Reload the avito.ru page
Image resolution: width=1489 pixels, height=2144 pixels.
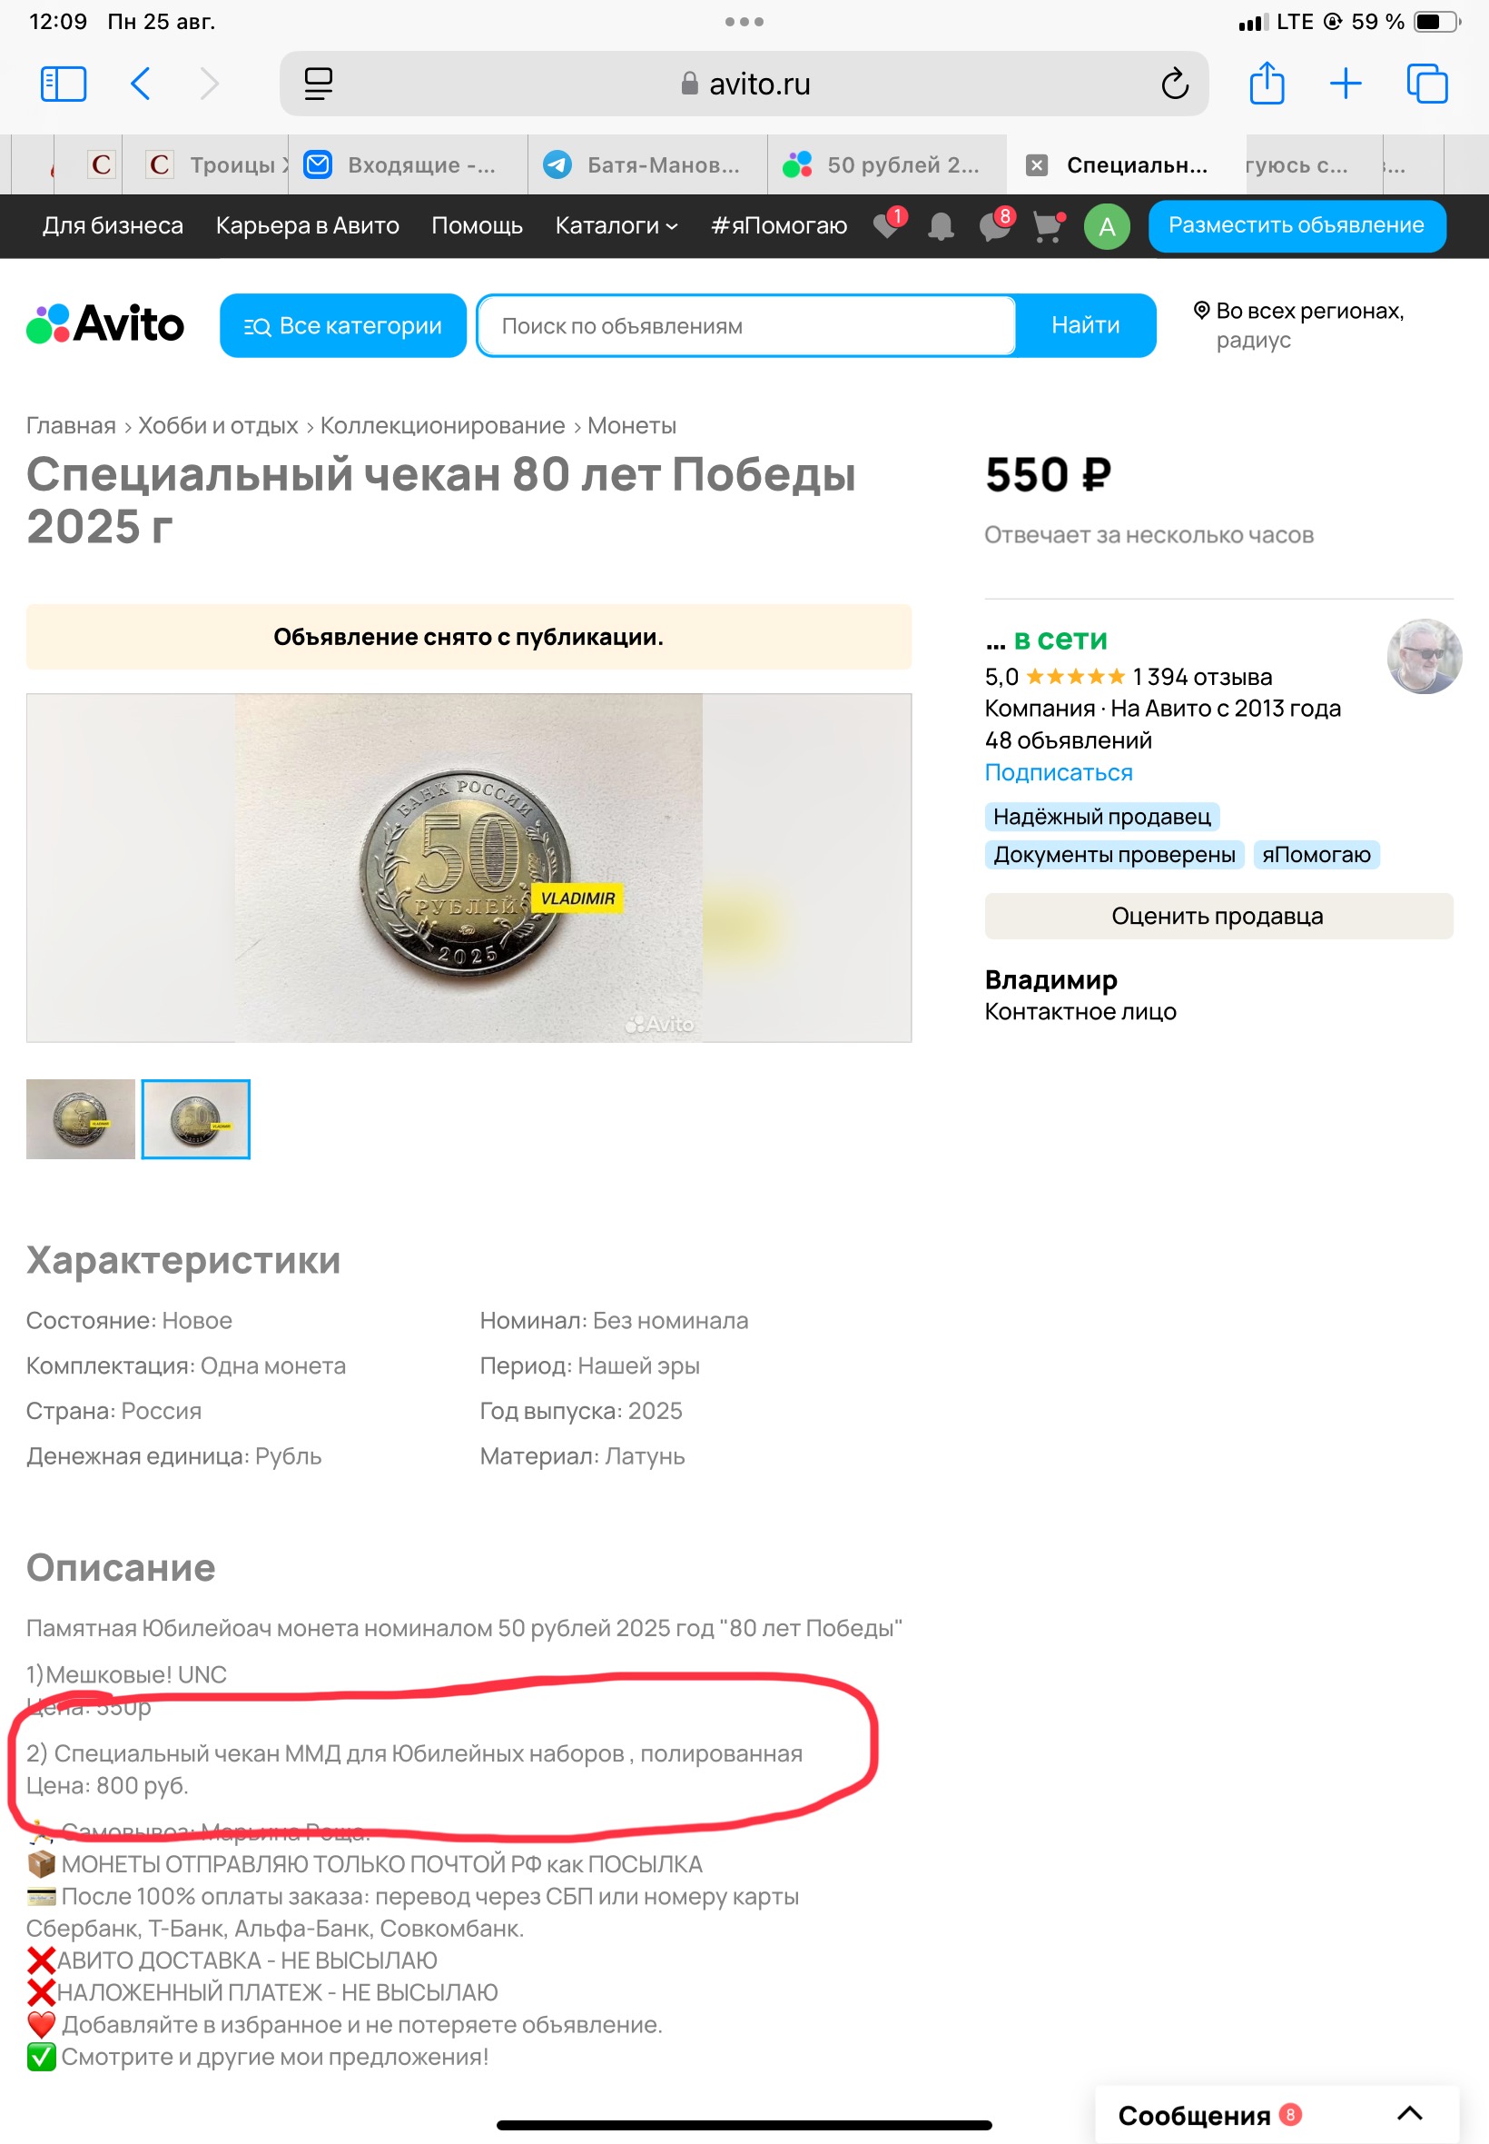[x=1175, y=84]
